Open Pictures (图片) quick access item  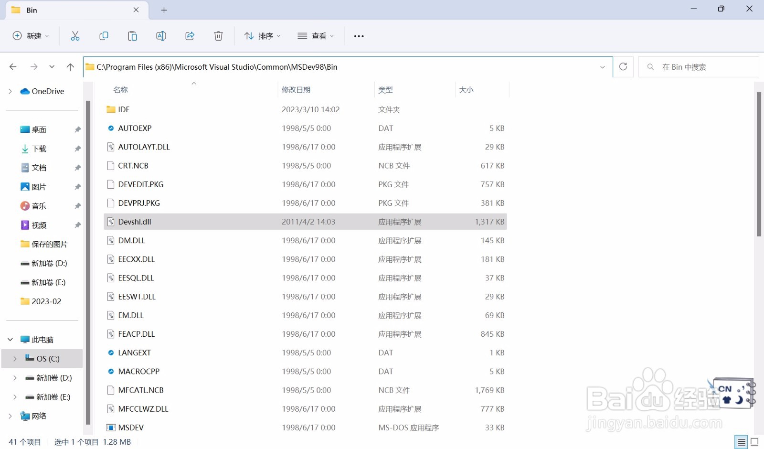point(33,187)
